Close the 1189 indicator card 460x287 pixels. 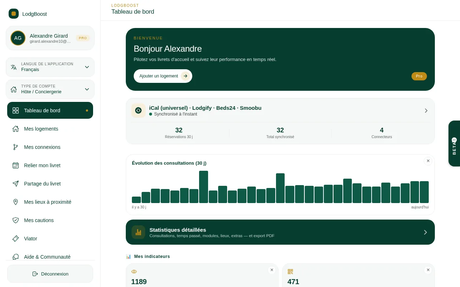click(272, 270)
